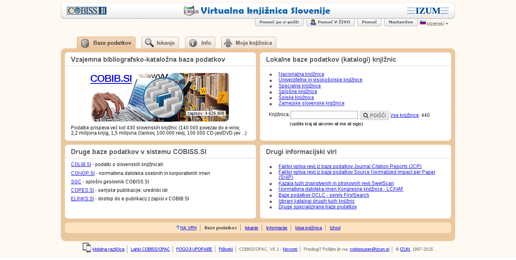Open live help Pomoč V ŽIVO
The image size is (516, 260).
[x=330, y=22]
